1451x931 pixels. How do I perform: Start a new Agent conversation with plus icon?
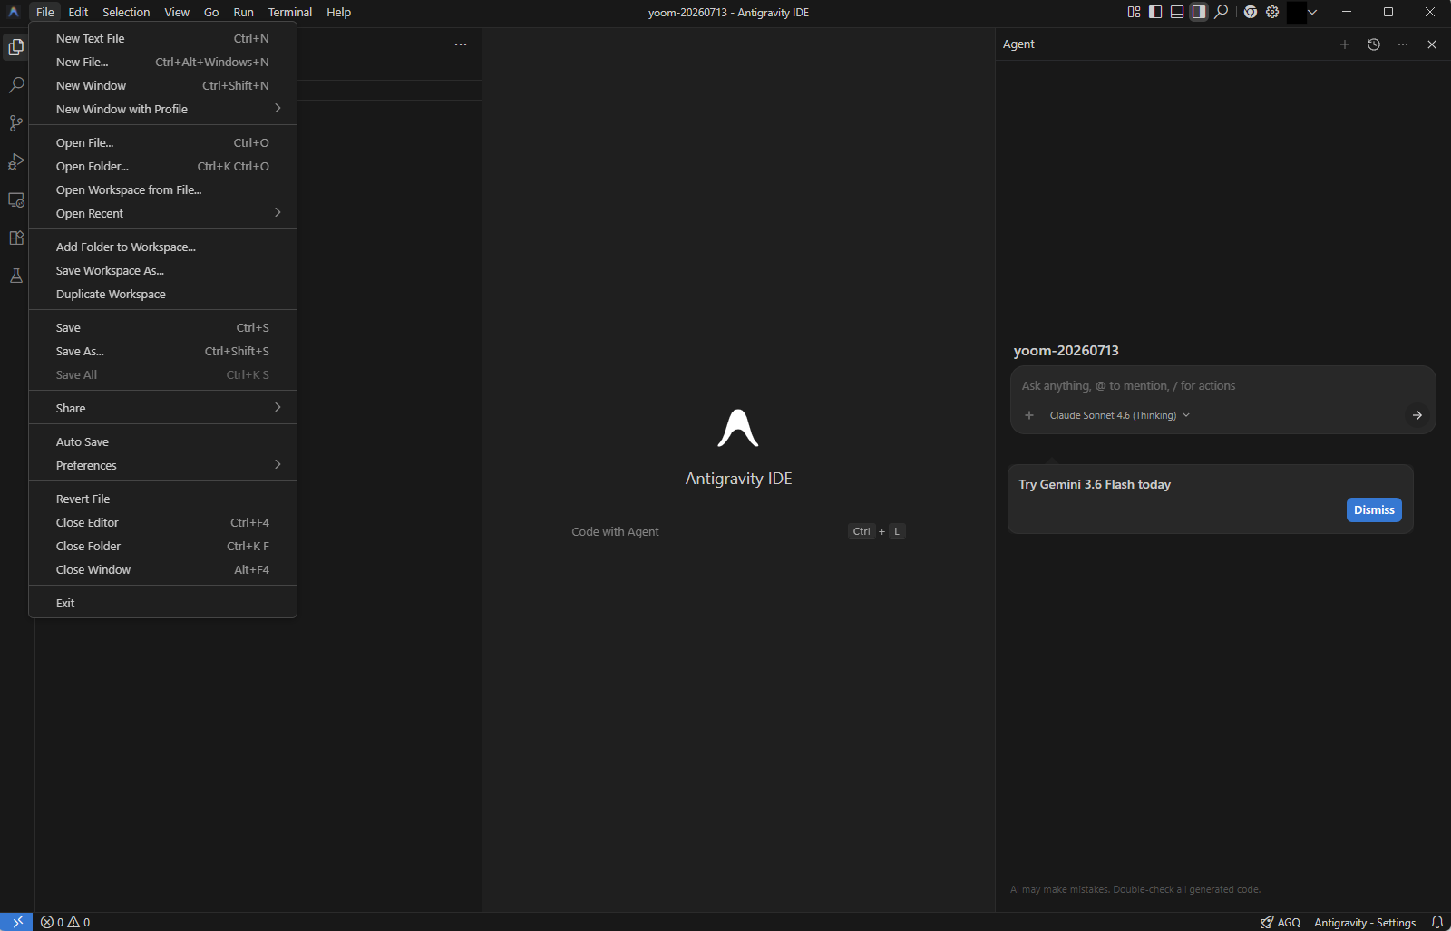point(1345,44)
